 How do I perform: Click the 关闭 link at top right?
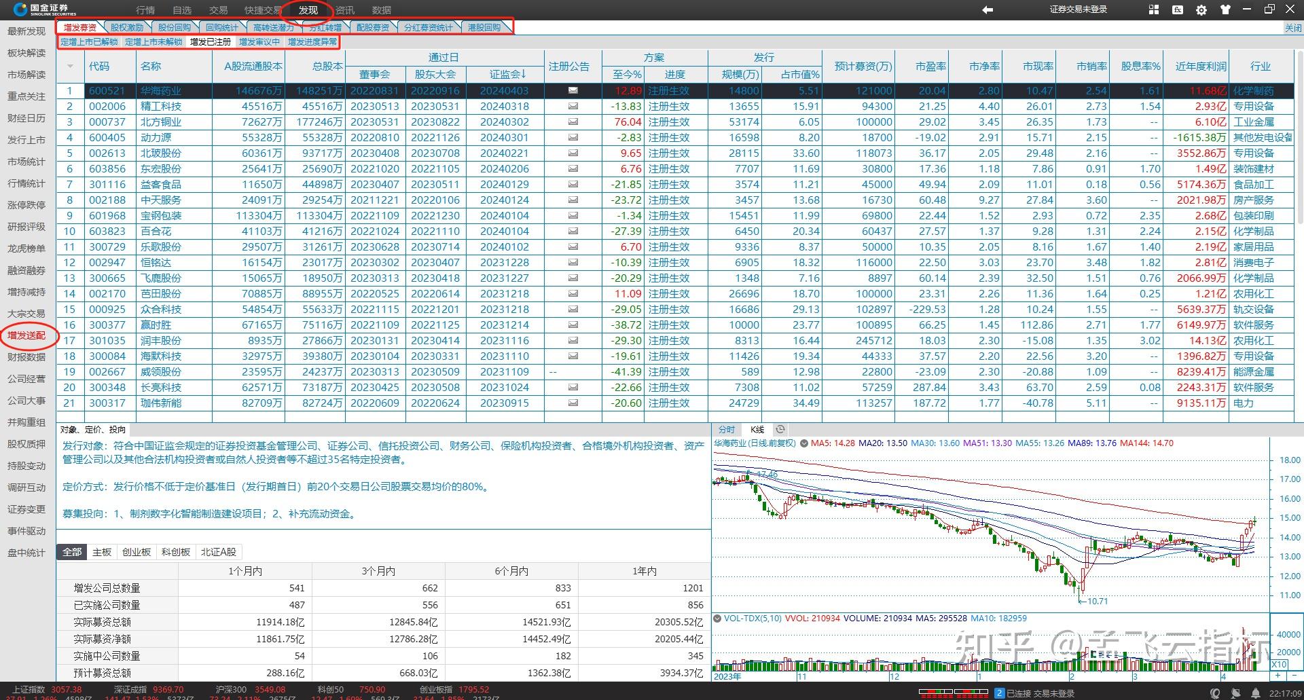(1293, 28)
